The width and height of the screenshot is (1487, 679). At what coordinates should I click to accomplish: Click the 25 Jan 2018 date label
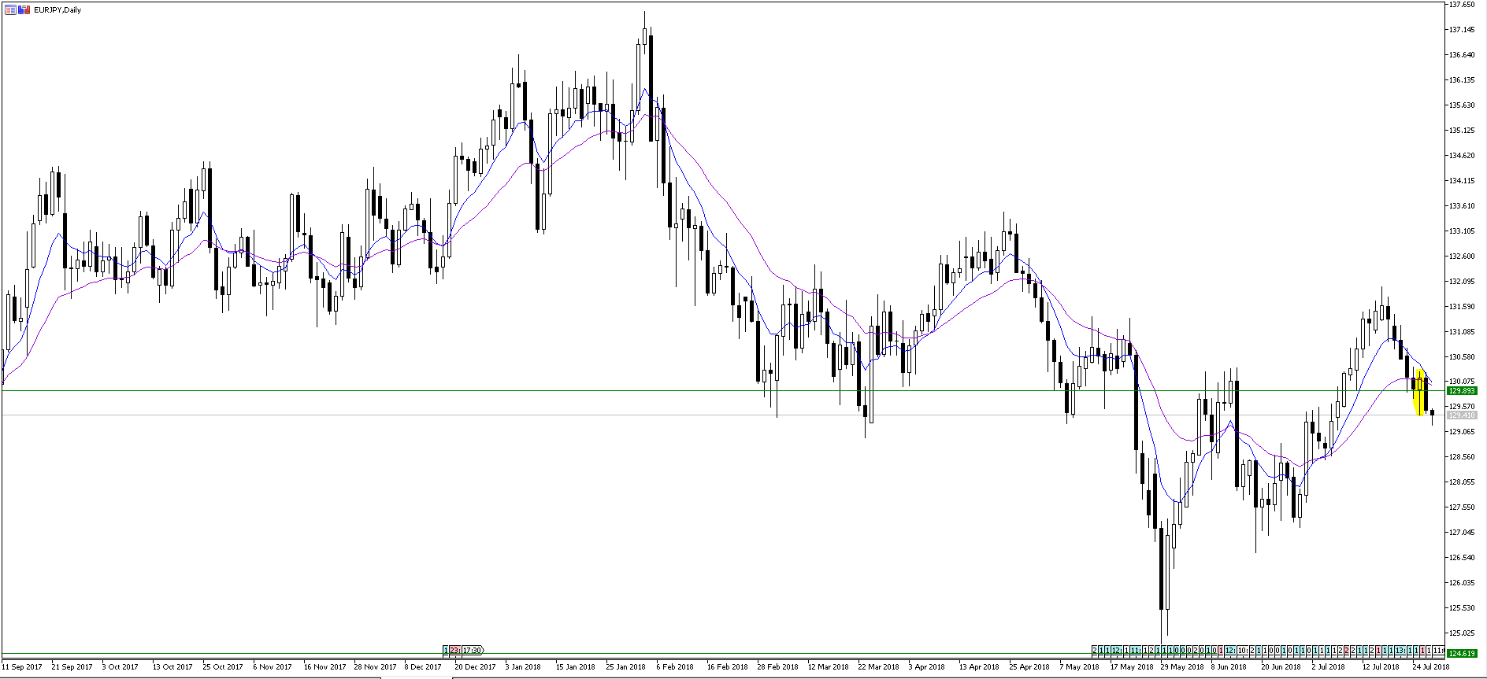(626, 666)
